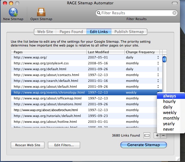Remove a link with the minus button
The image size is (185, 162).
163,135
